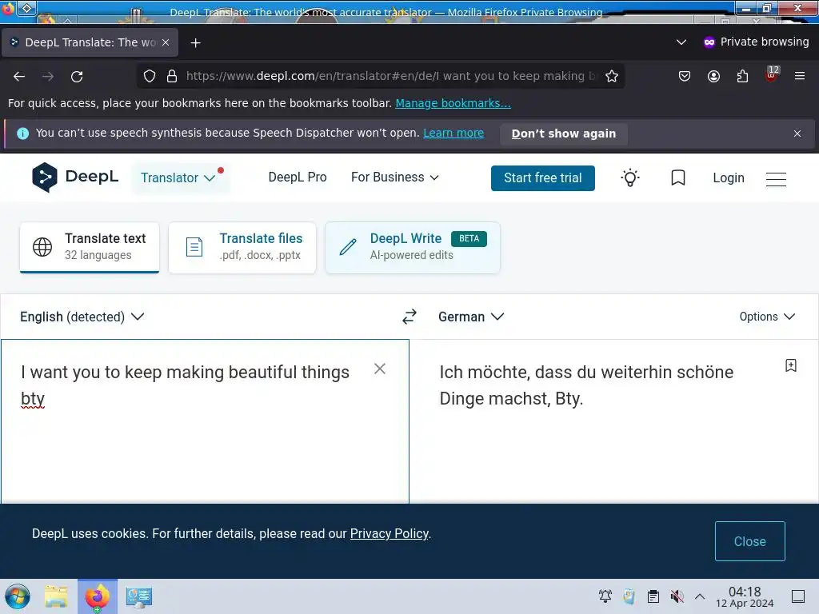Click the Firefox taskbar icon

[98, 596]
